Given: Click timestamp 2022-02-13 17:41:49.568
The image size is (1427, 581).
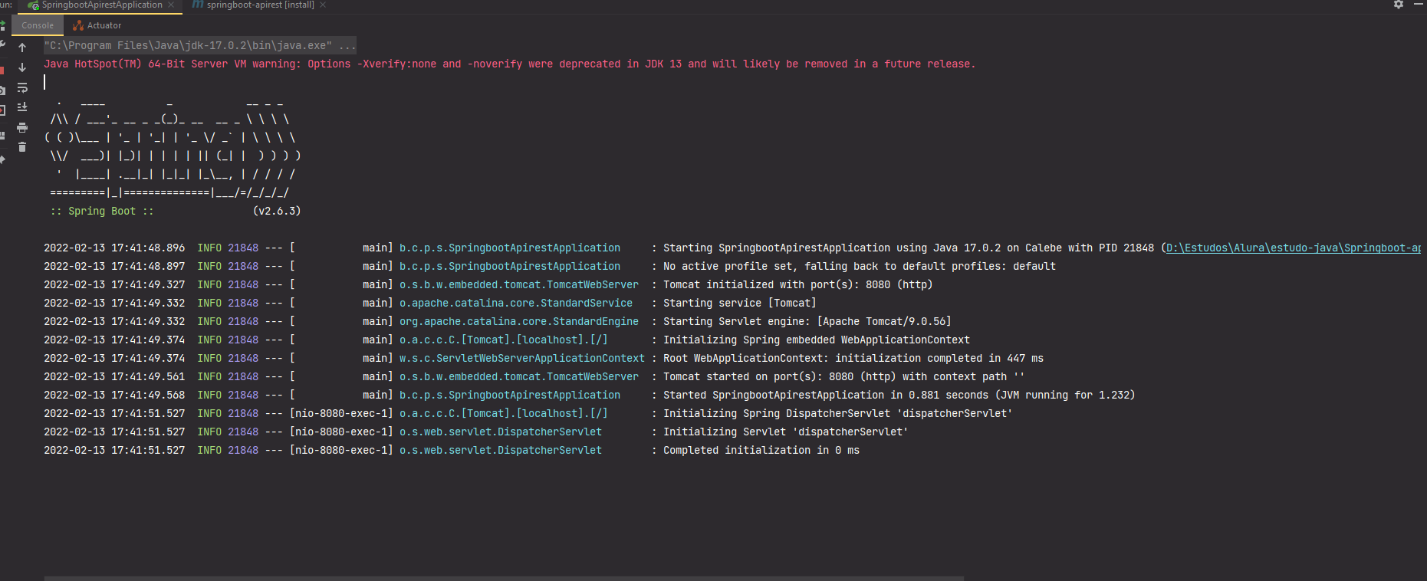Looking at the screenshot, I should coord(114,395).
